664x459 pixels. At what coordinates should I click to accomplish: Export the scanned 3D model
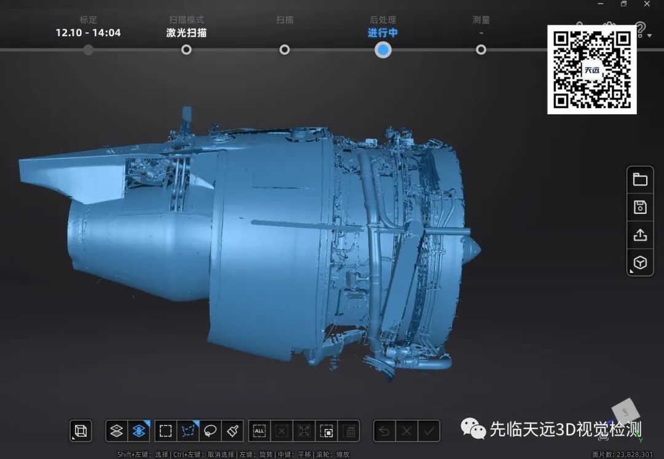coord(640,235)
